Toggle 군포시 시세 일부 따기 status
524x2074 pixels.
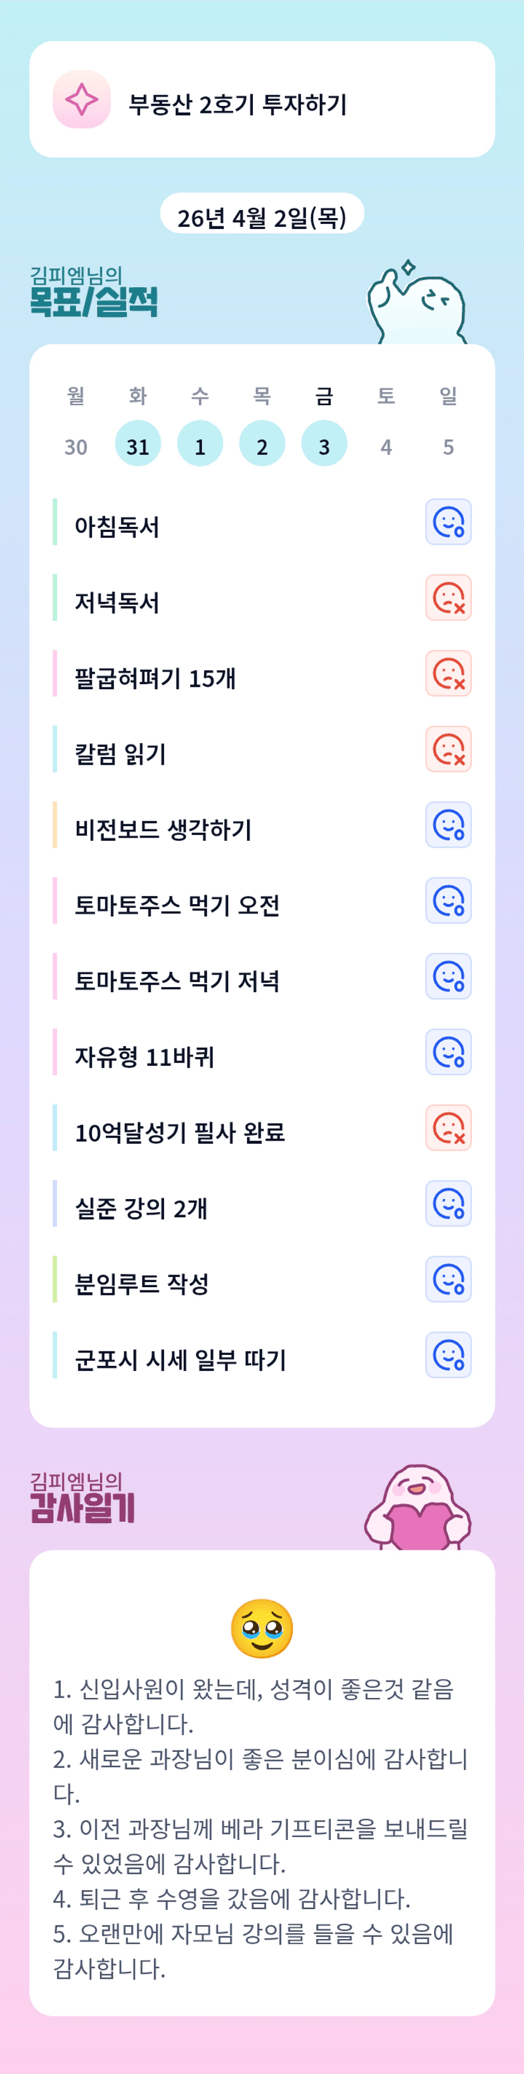point(449,1355)
